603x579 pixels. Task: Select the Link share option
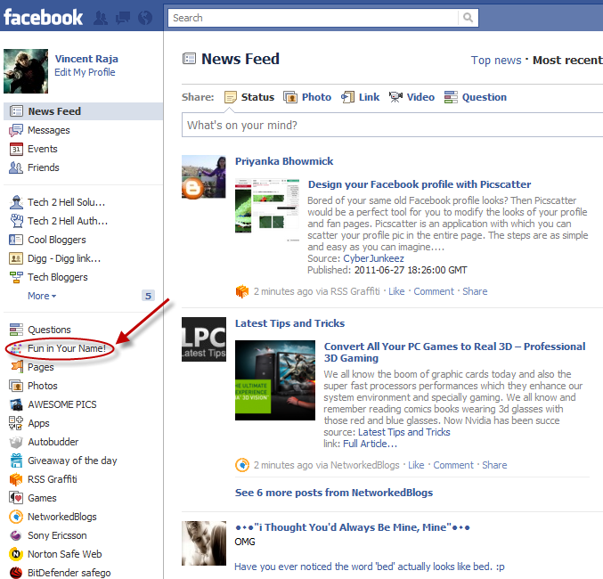pos(361,97)
